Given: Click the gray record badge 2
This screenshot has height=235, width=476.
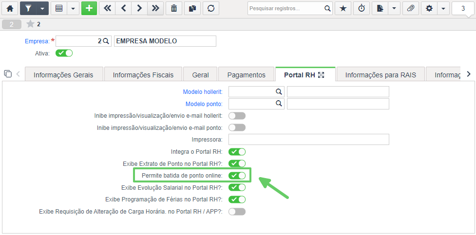Looking at the screenshot, I should [x=12, y=24].
